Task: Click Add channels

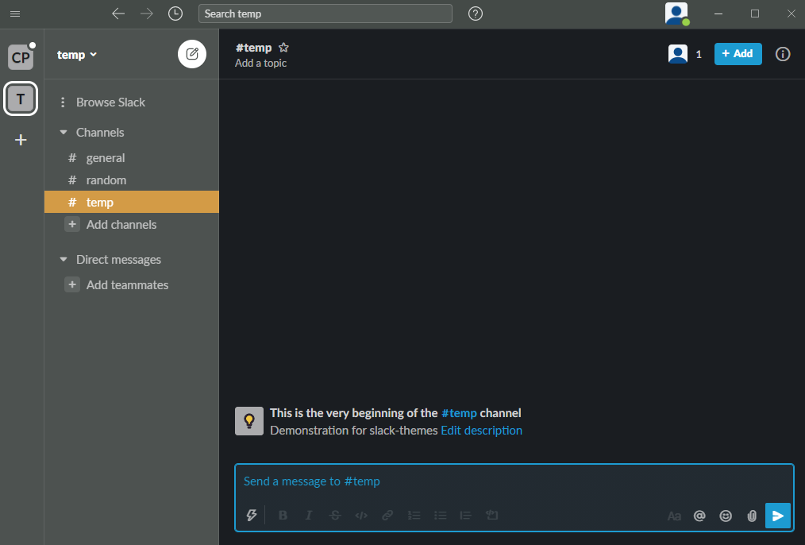Action: tap(121, 225)
